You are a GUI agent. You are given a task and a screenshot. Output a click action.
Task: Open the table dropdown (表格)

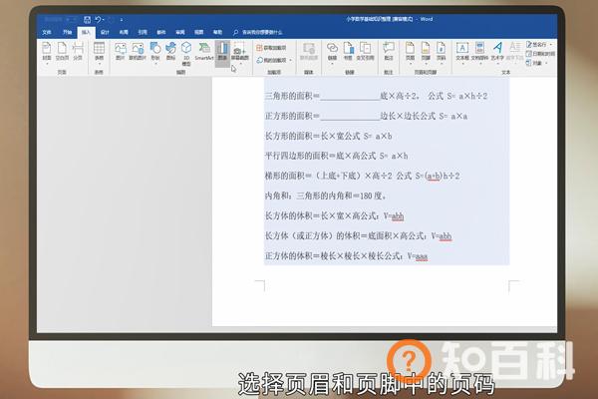click(99, 53)
